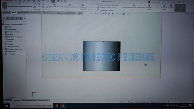Select the Spline sketch tool

click(x=43, y=4)
